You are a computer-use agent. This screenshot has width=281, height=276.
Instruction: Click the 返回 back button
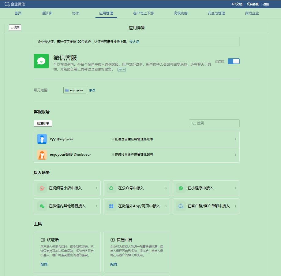coord(15,27)
